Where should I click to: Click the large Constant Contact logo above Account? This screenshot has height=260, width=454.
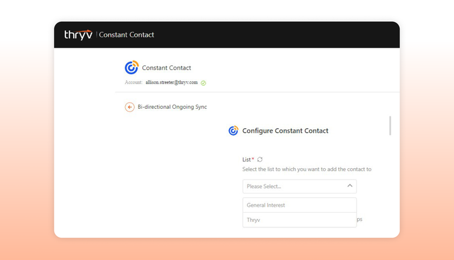point(131,67)
